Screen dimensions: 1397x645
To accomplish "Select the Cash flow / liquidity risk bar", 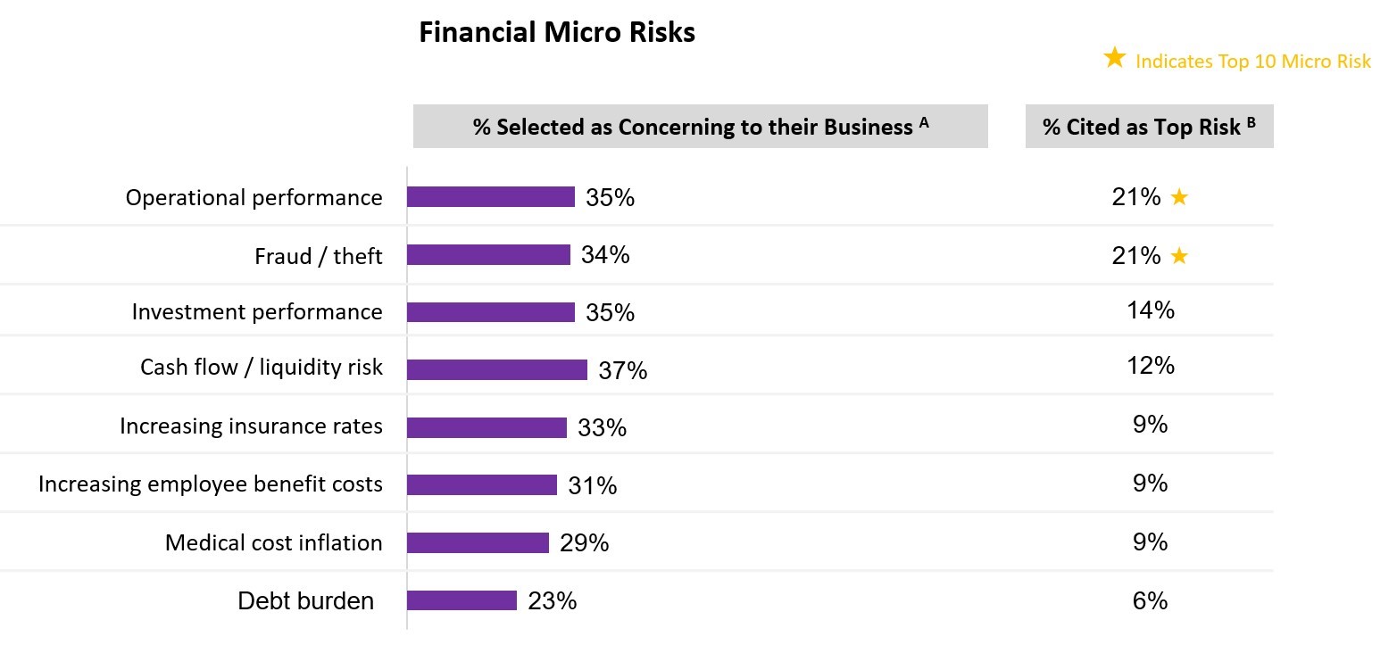I will 497,369.
